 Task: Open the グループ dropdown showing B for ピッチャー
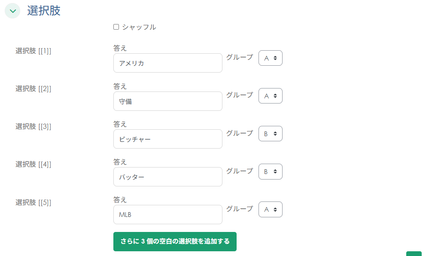[x=270, y=134]
